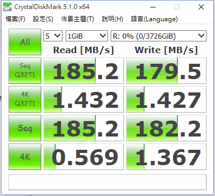Click the 4K Q32T1 write result 1.427
The width and height of the screenshot is (215, 196).
[x=166, y=99]
